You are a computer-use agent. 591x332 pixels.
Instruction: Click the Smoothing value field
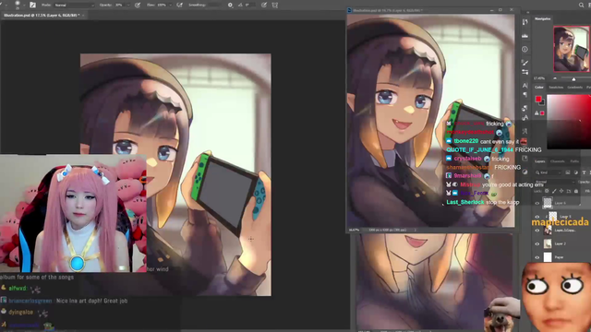click(x=214, y=5)
